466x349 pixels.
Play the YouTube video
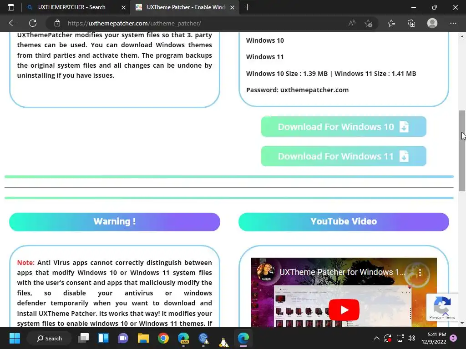coord(344,309)
